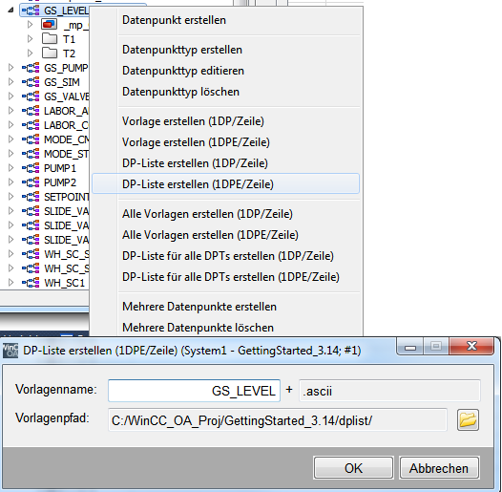Select the GS_PUMP datapoint type icon
The image size is (502, 492).
tap(31, 68)
